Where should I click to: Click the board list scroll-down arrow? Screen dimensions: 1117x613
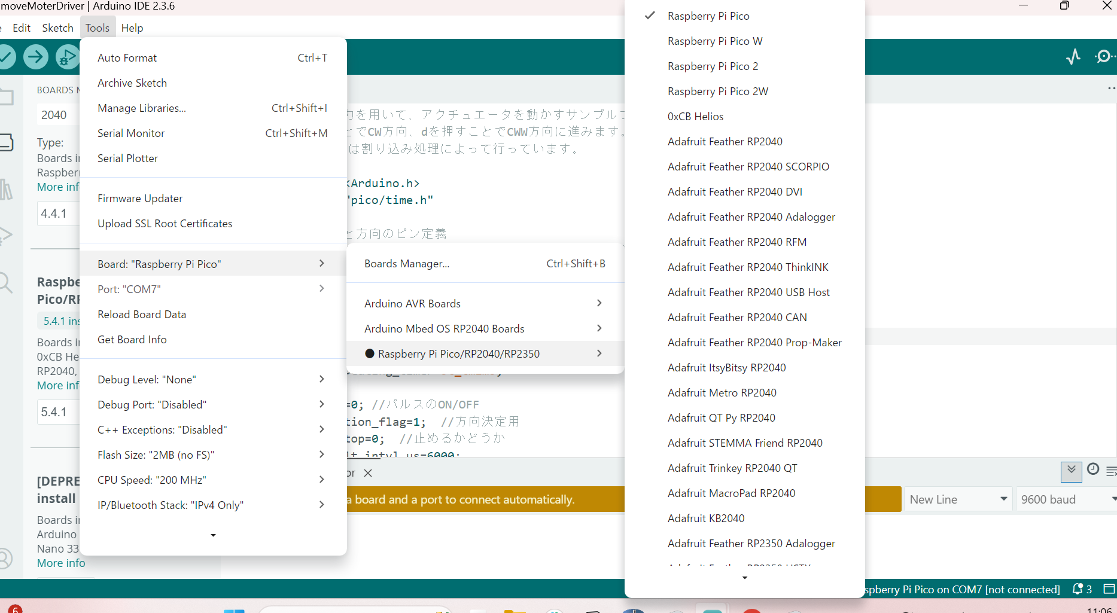coord(744,578)
